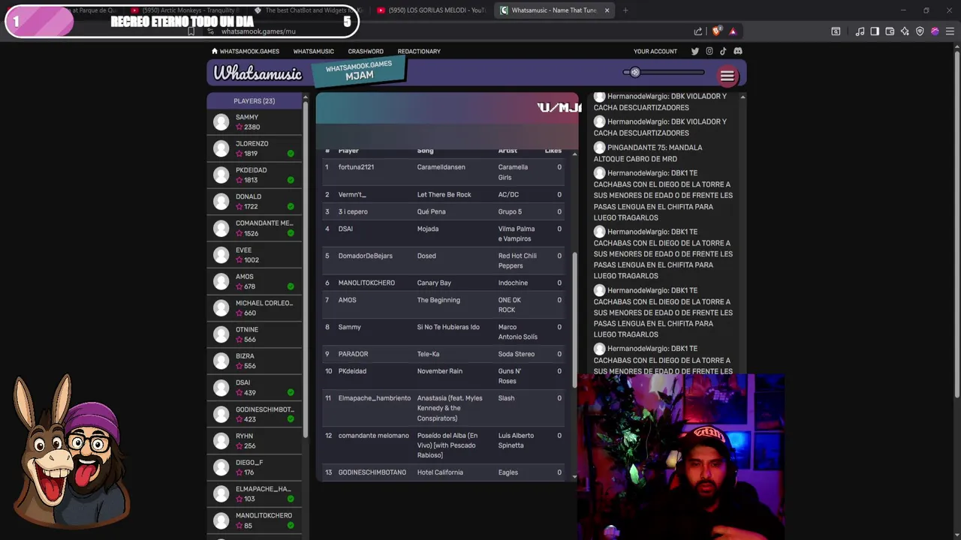Click the Likes column header
This screenshot has height=540, width=961.
tap(553, 151)
